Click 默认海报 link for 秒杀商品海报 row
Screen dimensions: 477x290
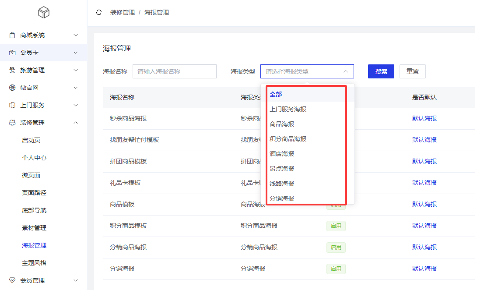pos(424,118)
